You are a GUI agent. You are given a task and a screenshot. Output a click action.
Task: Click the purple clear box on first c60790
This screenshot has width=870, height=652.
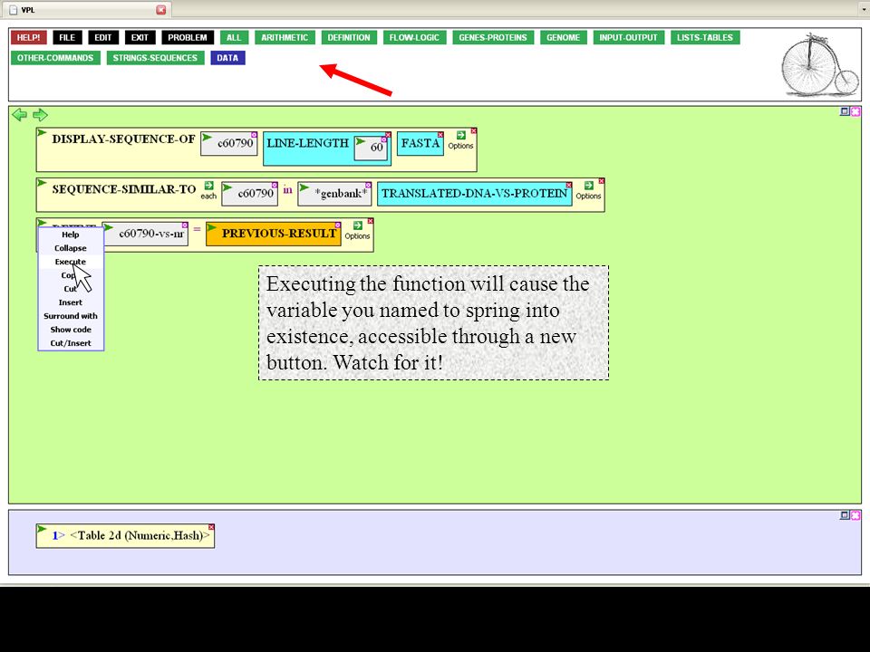254,135
